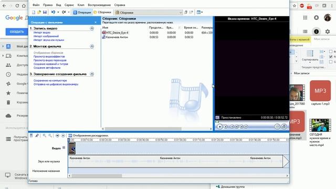Screen dimensions: 336x189
Task: Click the Split Clip icon in the preview monitor
Action: click(x=277, y=127)
